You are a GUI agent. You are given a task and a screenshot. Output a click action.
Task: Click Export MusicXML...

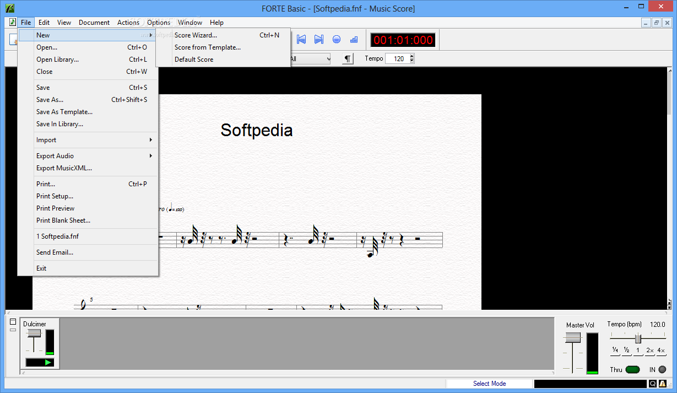point(88,168)
